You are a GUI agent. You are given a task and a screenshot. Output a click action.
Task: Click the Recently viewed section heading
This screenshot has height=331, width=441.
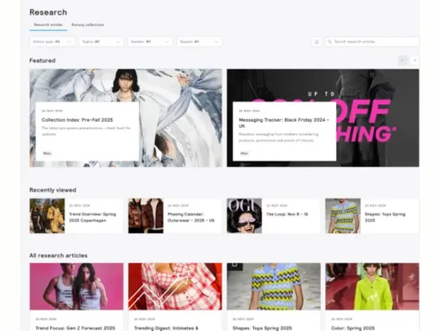(53, 190)
